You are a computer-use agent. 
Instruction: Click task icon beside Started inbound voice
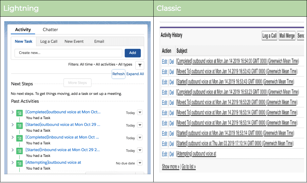click(19, 151)
